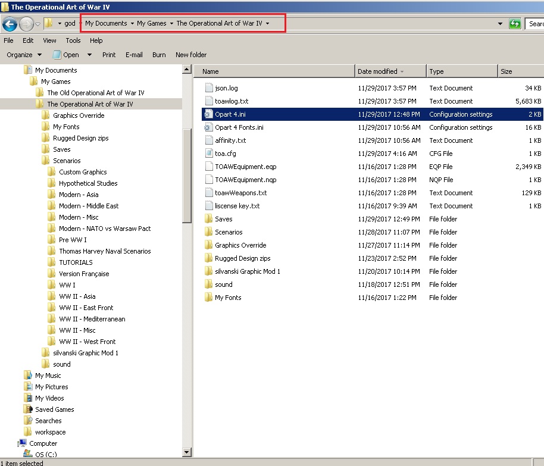Expand arrow after The Operational Art of War IV breadcrumb
Image resolution: width=544 pixels, height=466 pixels.
click(x=267, y=24)
